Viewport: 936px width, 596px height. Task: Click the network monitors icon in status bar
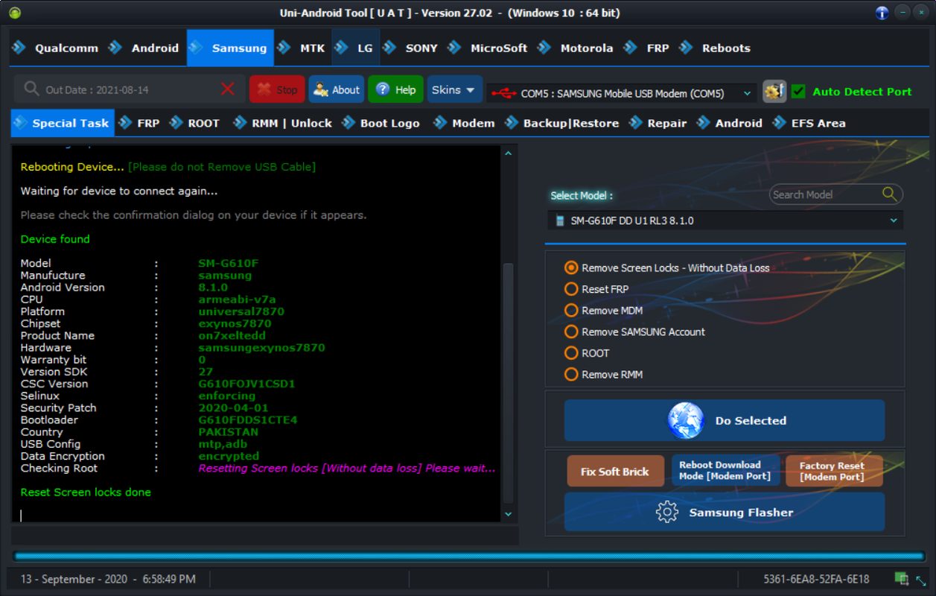pyautogui.click(x=901, y=579)
